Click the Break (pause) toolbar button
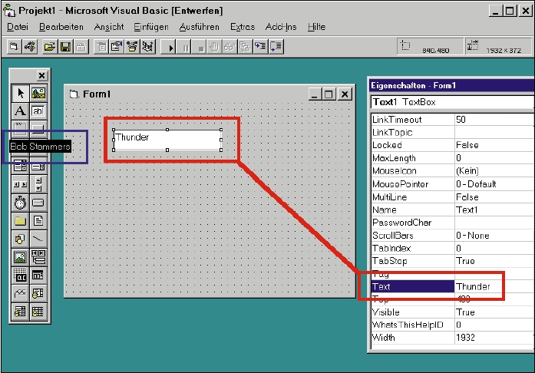 [x=185, y=46]
